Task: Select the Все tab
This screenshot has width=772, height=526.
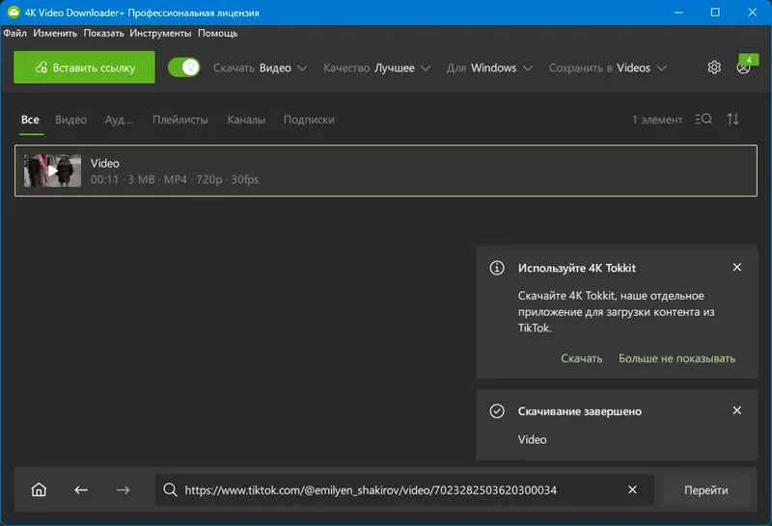Action: pyautogui.click(x=30, y=119)
